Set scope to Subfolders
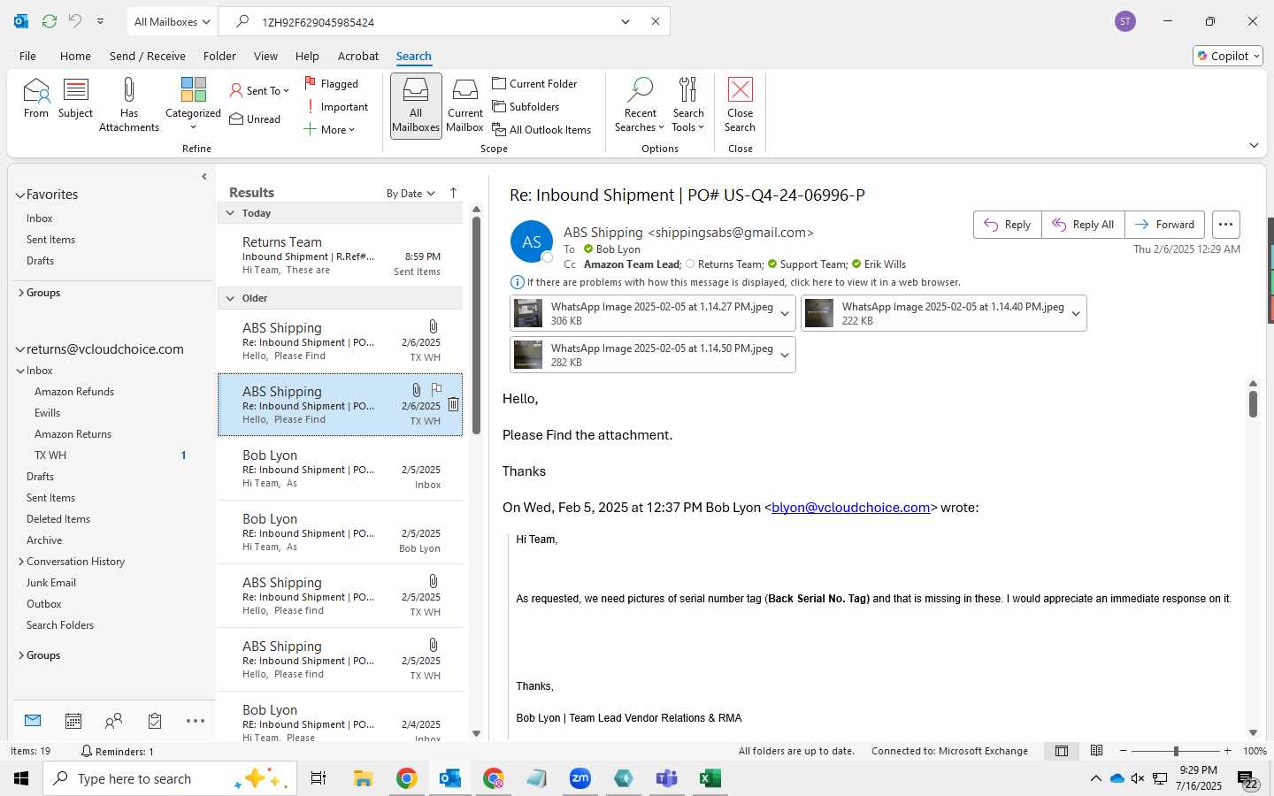Viewport: 1274px width, 796px height. [526, 106]
